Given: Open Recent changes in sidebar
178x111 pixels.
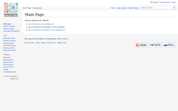Looking at the screenshot, I should (x=9, y=26).
